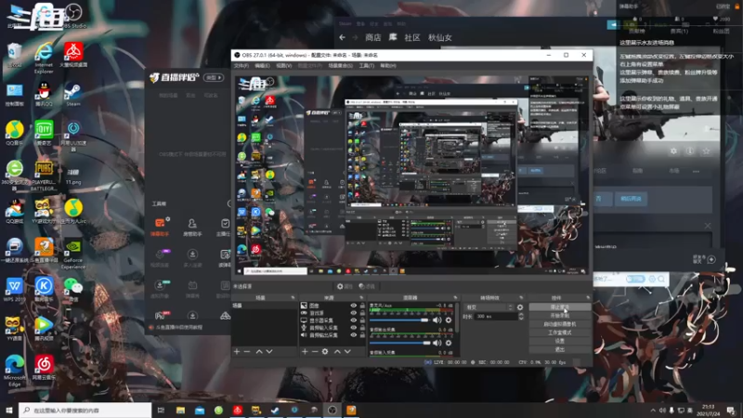Lock the 图像 source
The height and width of the screenshot is (418, 743).
click(362, 306)
